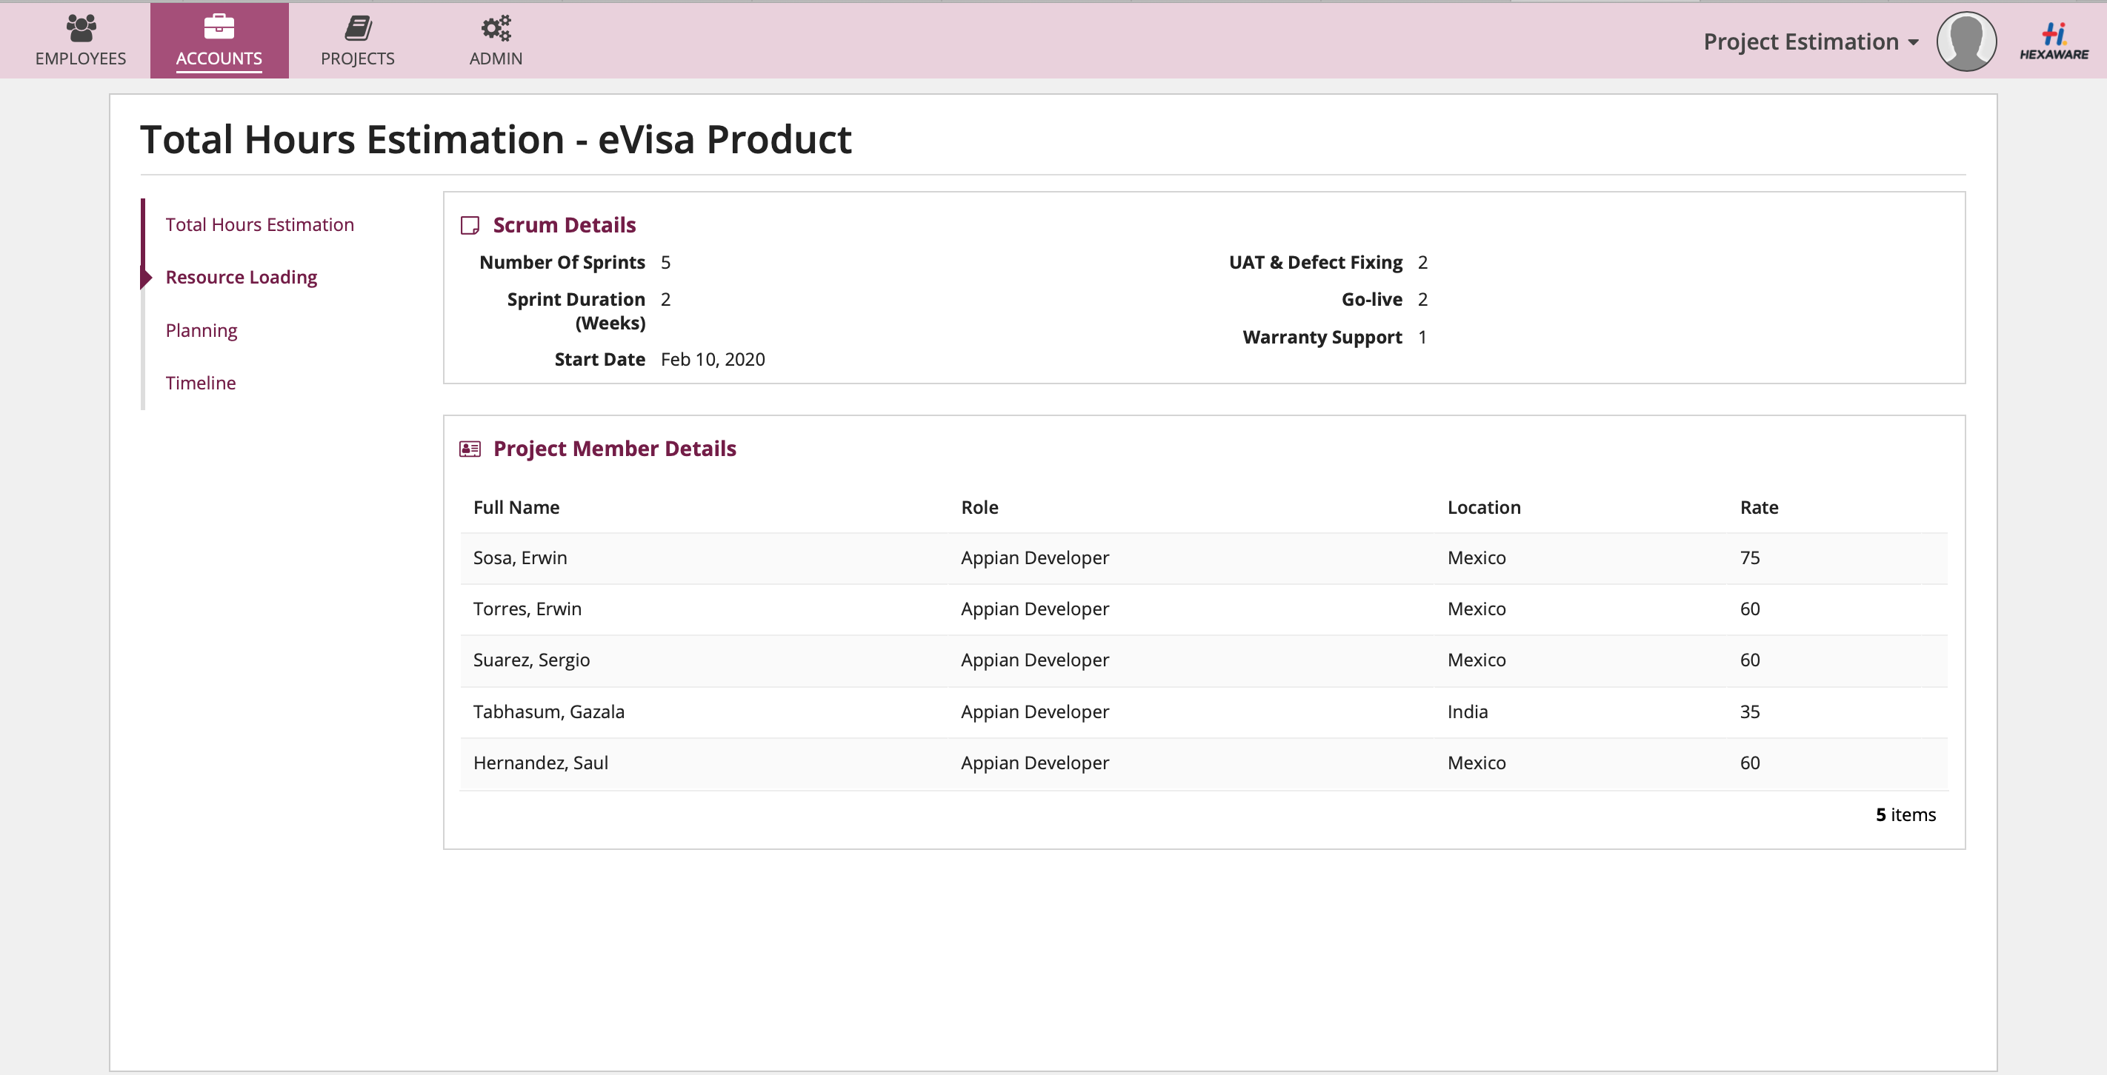
Task: Sort by the Rate column header
Action: (x=1759, y=508)
